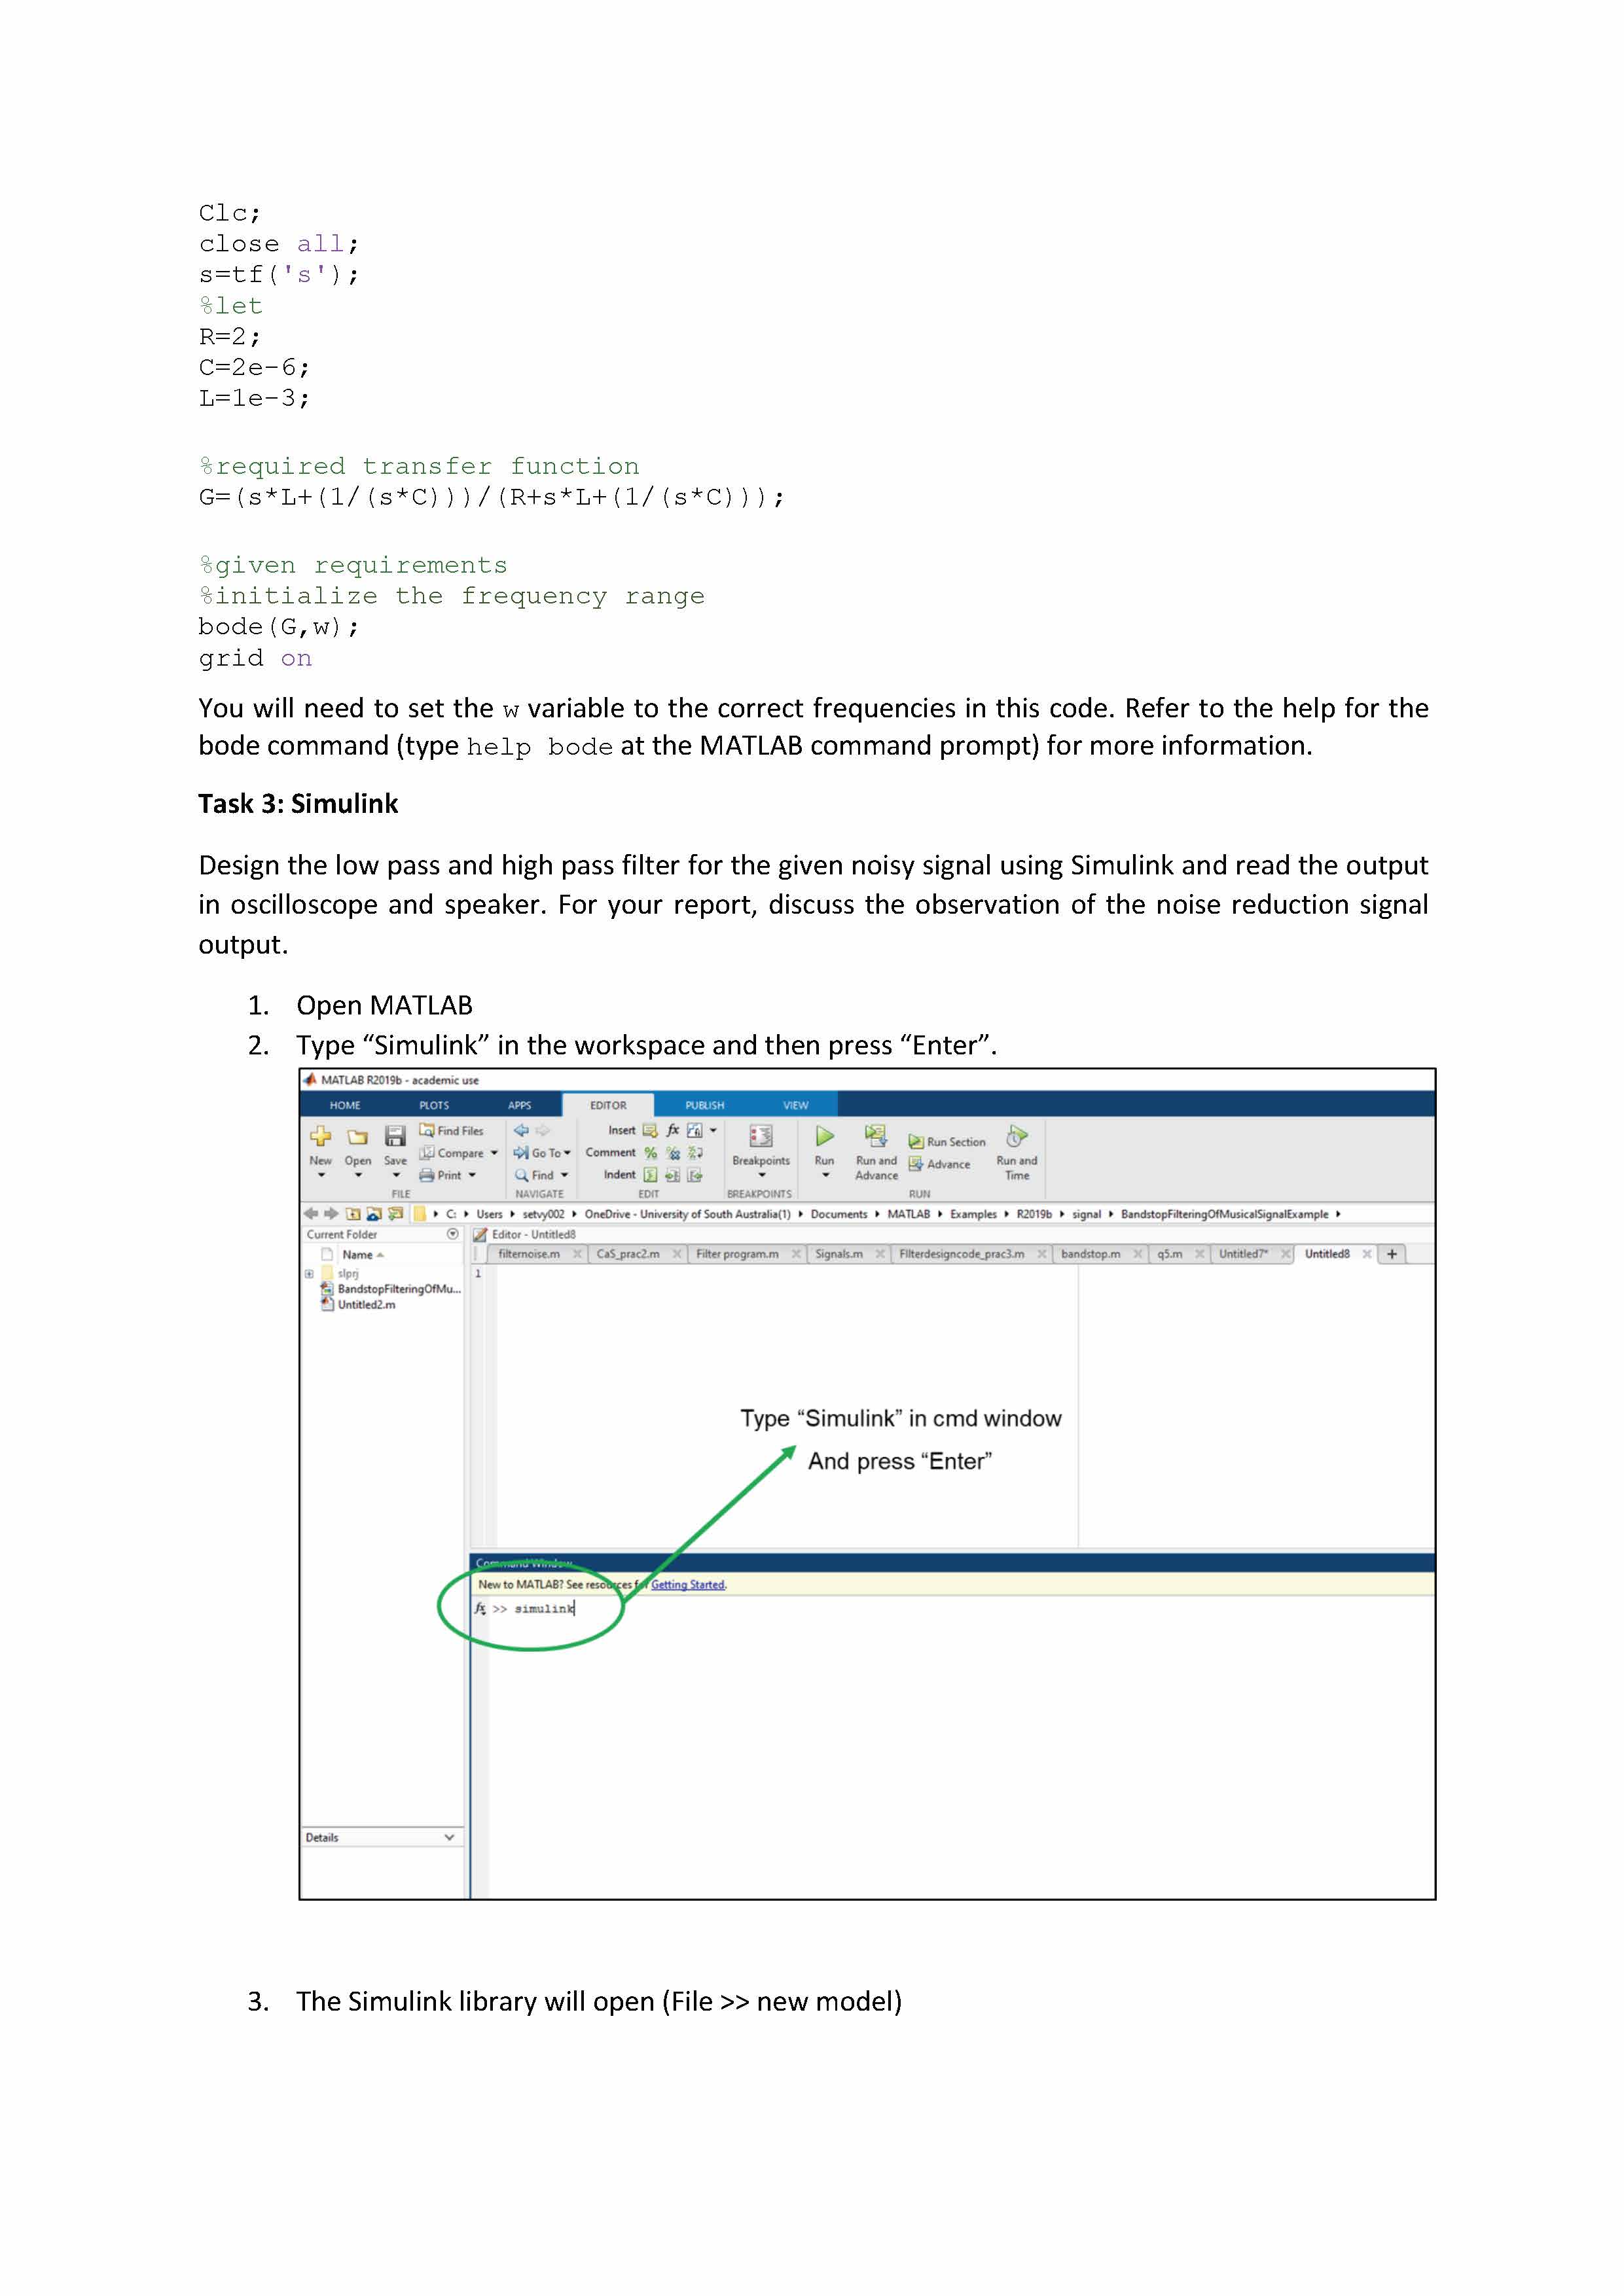Viewport: 1624px width, 2296px height.
Task: Click the Comment percent icon
Action: click(x=651, y=1153)
